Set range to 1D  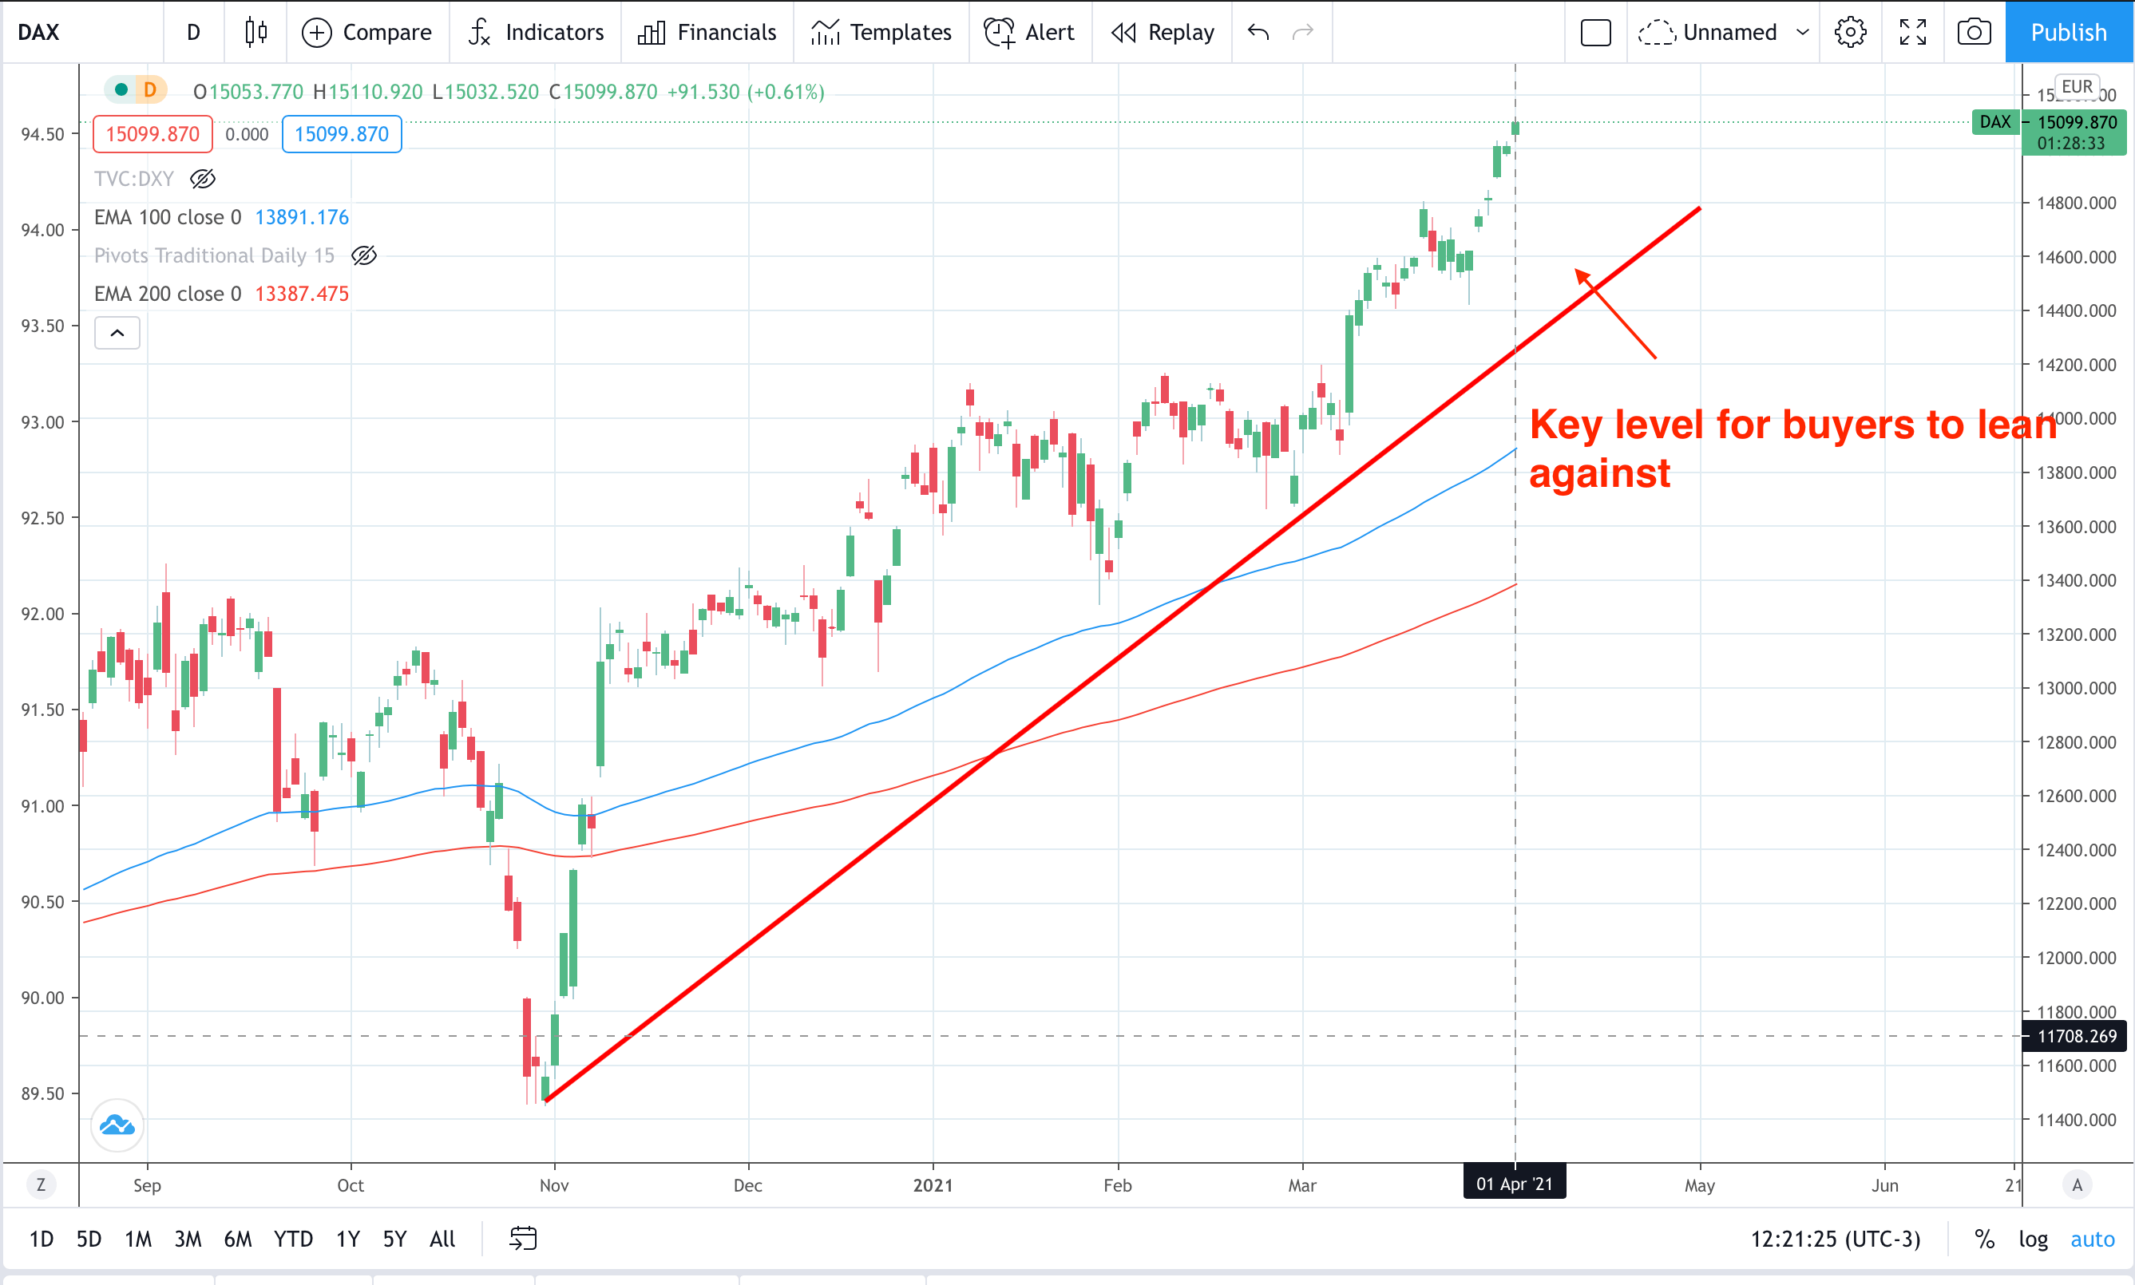coord(41,1239)
